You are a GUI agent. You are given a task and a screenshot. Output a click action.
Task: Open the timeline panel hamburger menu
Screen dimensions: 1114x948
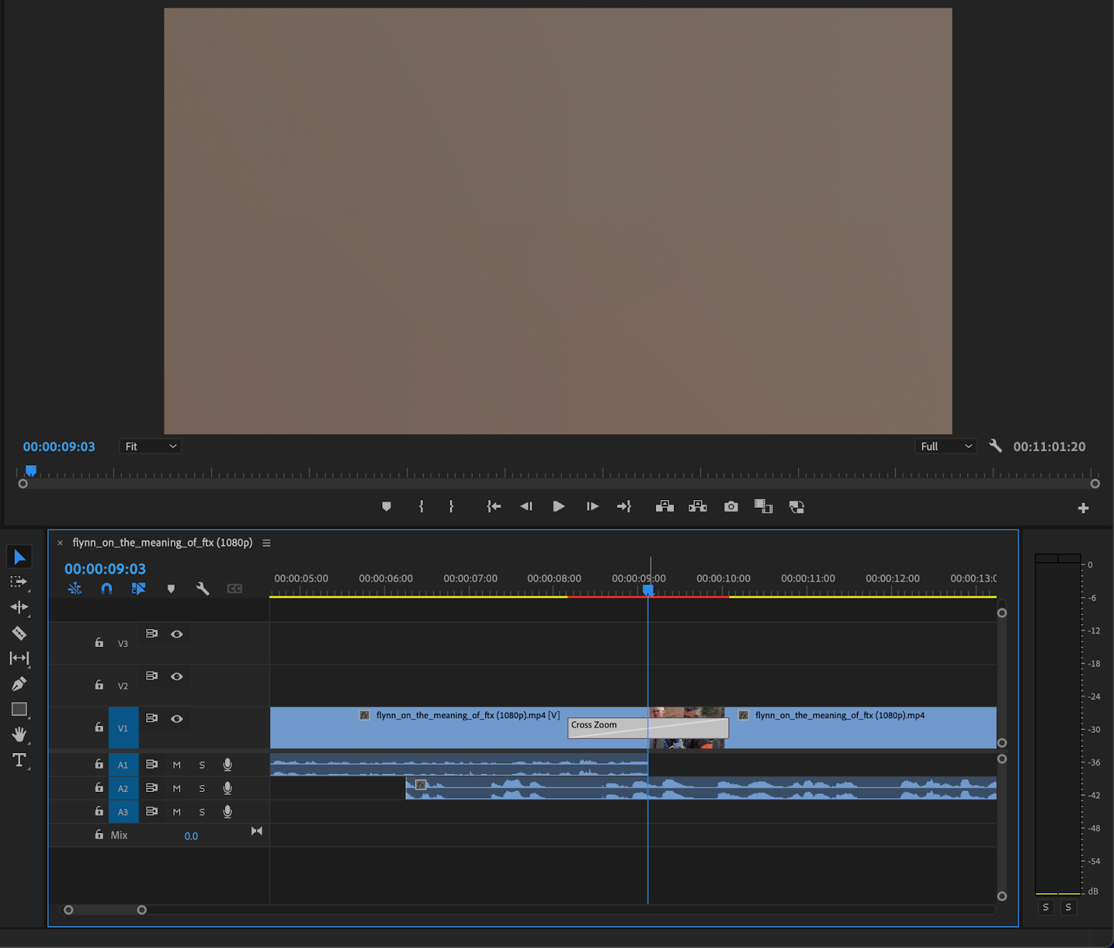267,543
